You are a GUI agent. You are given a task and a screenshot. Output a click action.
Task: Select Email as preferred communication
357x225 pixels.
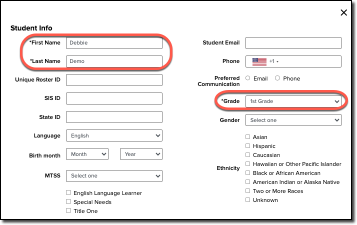tap(248, 78)
